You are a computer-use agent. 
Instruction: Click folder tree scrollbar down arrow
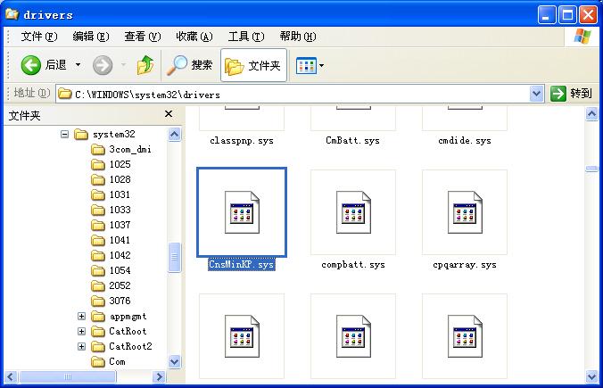[174, 361]
